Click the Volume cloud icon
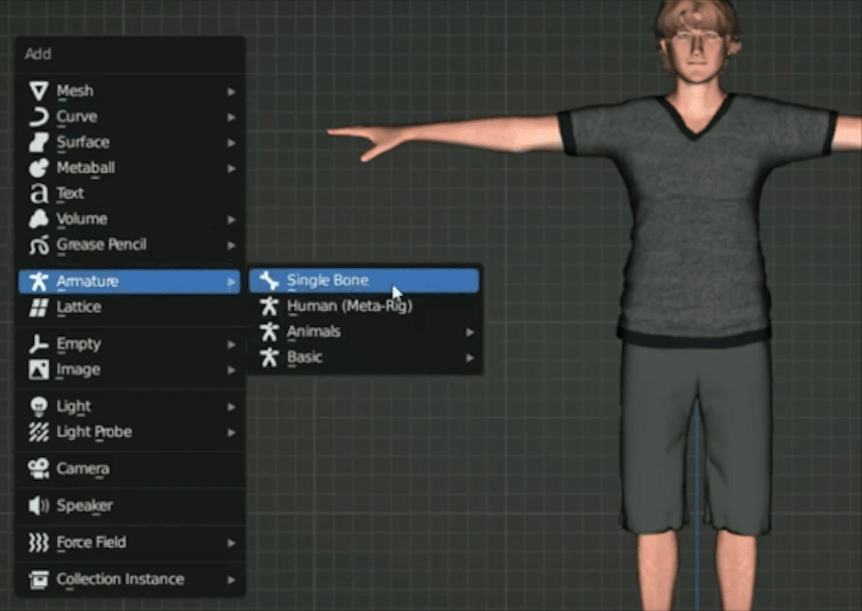Viewport: 862px width, 611px height. click(38, 219)
